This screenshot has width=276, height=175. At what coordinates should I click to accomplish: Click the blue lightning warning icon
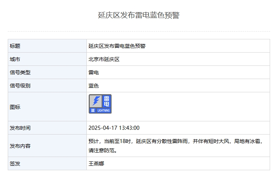[100, 104]
